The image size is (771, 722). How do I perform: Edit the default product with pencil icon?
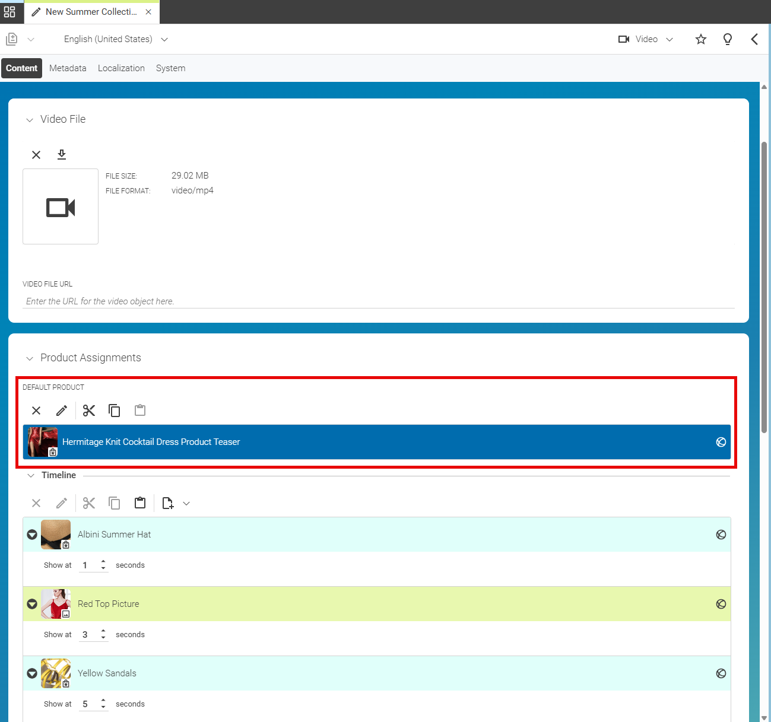(x=62, y=411)
